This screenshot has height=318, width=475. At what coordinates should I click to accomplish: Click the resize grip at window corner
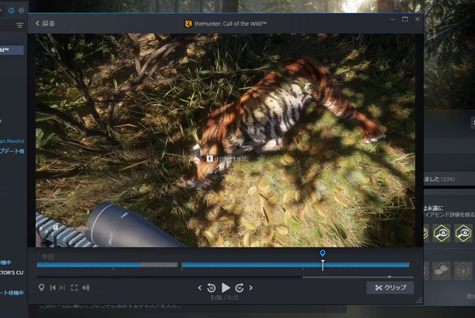pos(419,301)
